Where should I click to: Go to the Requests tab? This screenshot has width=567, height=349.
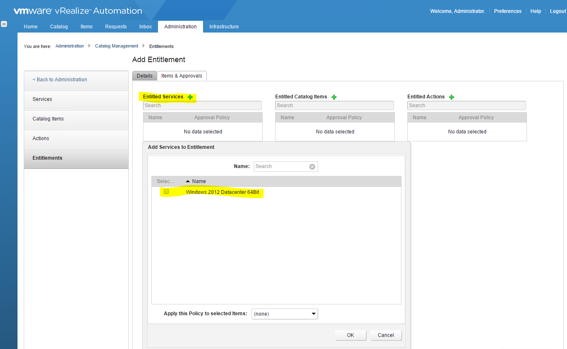116,27
